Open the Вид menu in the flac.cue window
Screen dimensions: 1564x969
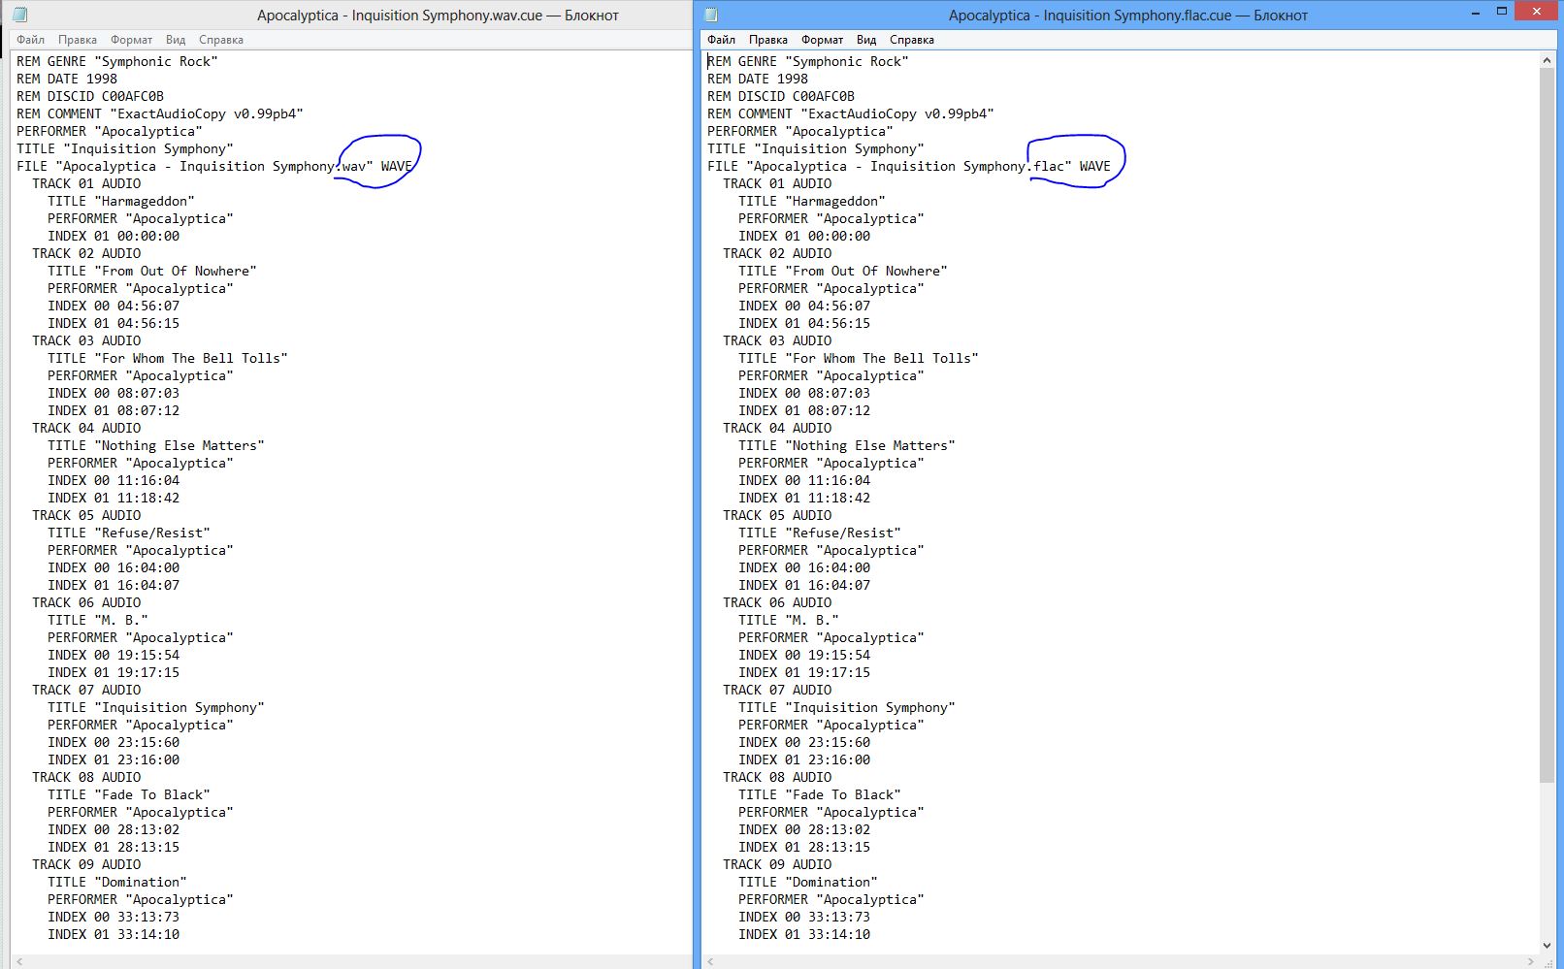tap(866, 40)
